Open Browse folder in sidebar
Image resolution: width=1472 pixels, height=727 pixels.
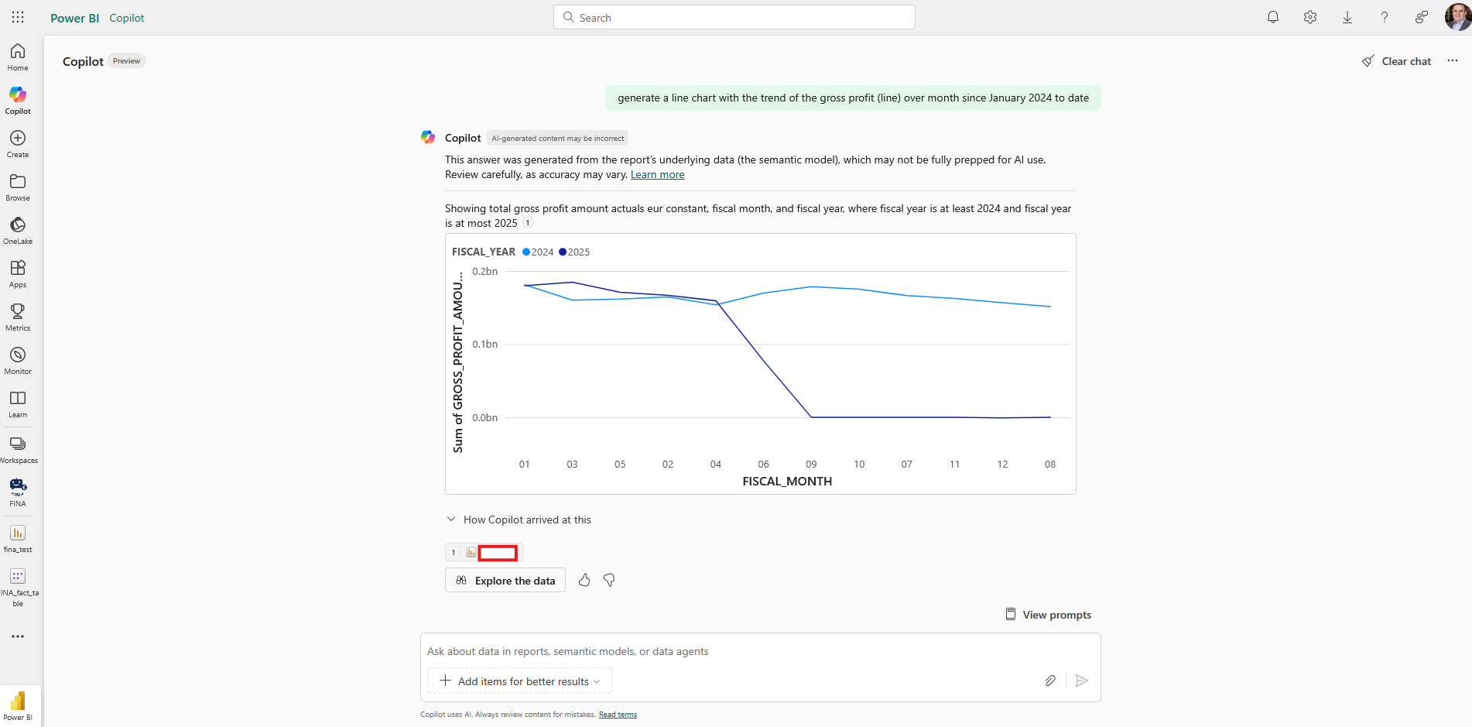click(x=18, y=187)
